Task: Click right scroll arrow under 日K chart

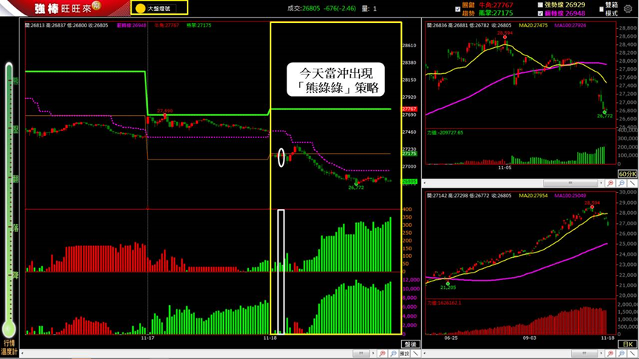Action: pyautogui.click(x=601, y=354)
